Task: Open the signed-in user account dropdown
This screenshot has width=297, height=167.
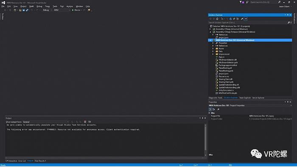Action: click(285, 6)
